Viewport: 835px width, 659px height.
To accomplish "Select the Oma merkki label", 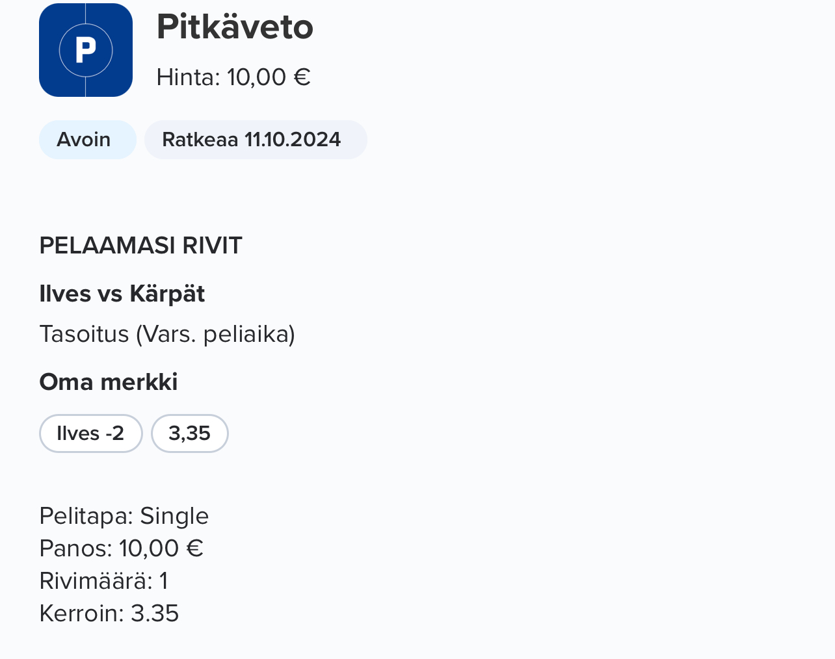I will tap(109, 382).
